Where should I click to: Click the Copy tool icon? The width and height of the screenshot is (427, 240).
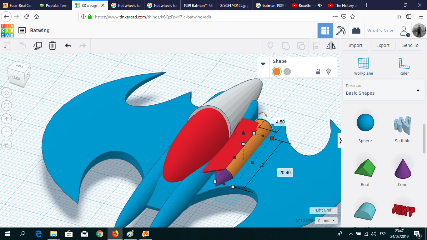[x=8, y=46]
